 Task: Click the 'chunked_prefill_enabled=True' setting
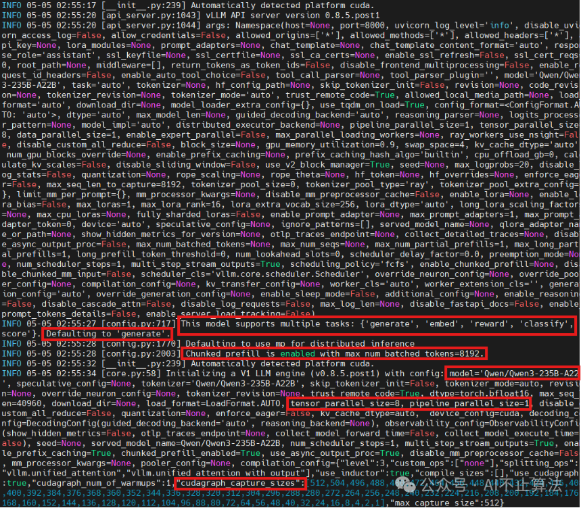coord(191,453)
